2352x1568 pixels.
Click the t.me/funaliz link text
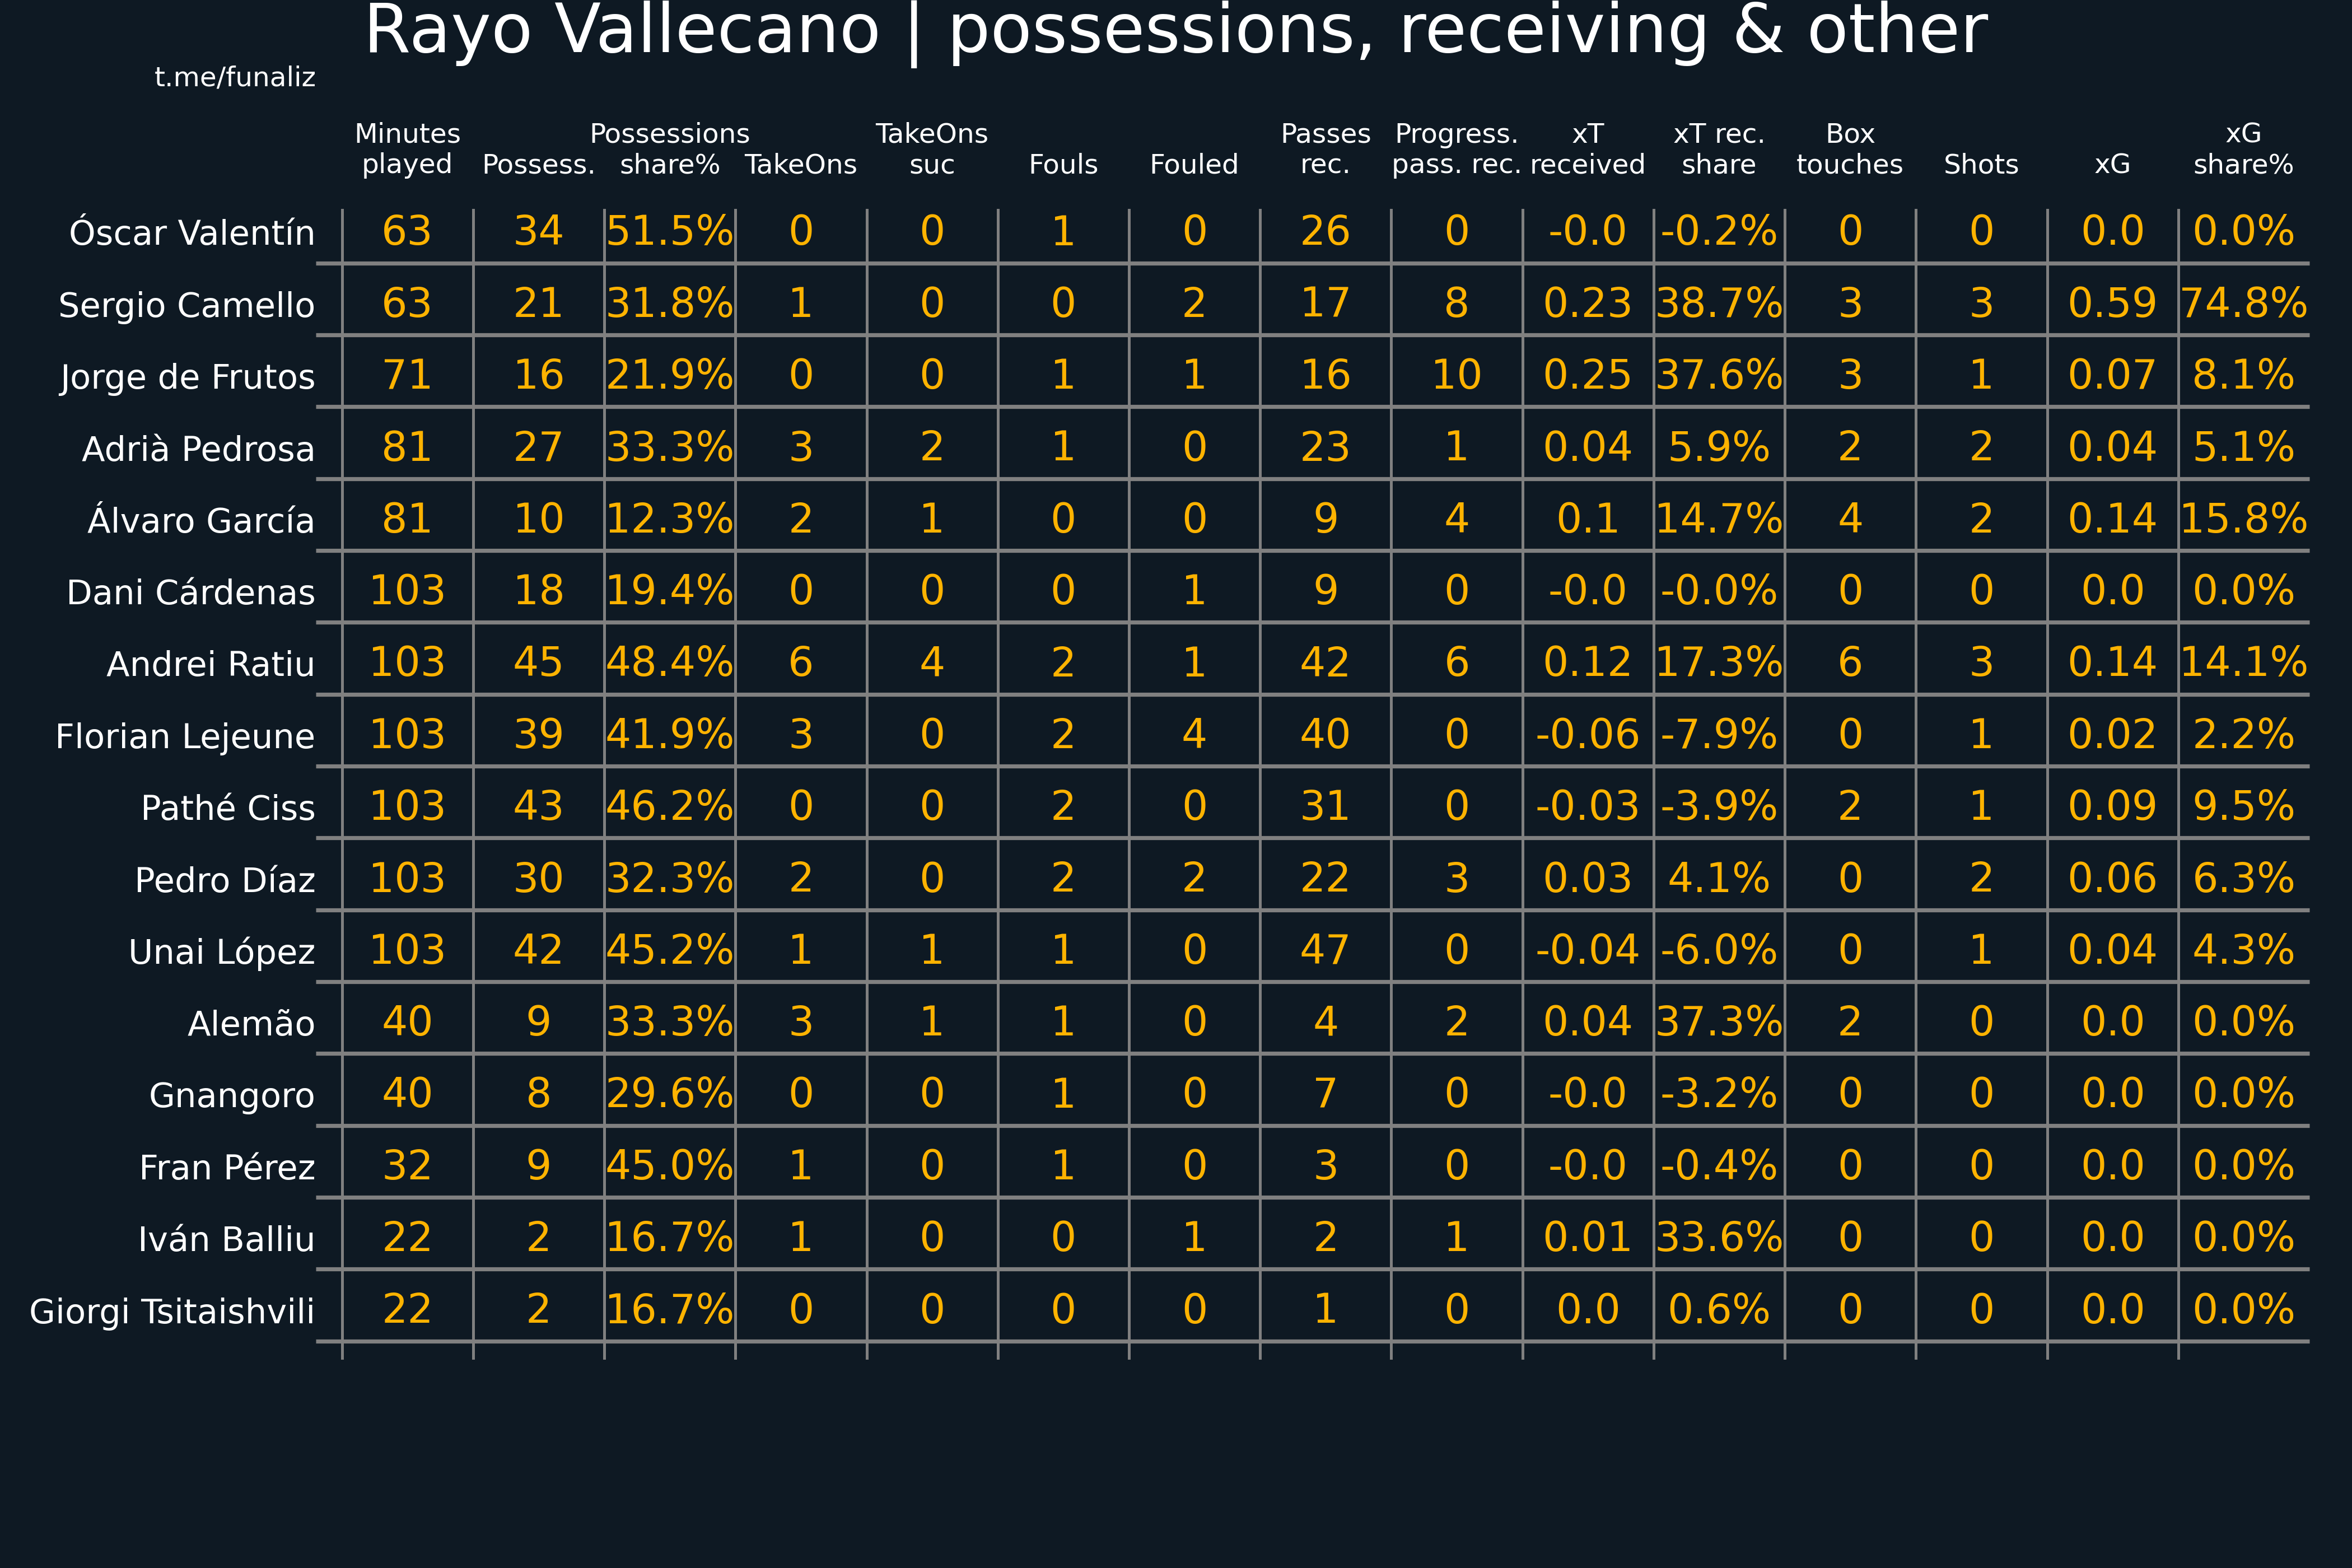(x=235, y=77)
